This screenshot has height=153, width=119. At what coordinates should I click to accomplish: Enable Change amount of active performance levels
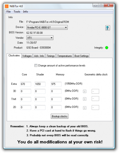[x=36, y=65]
